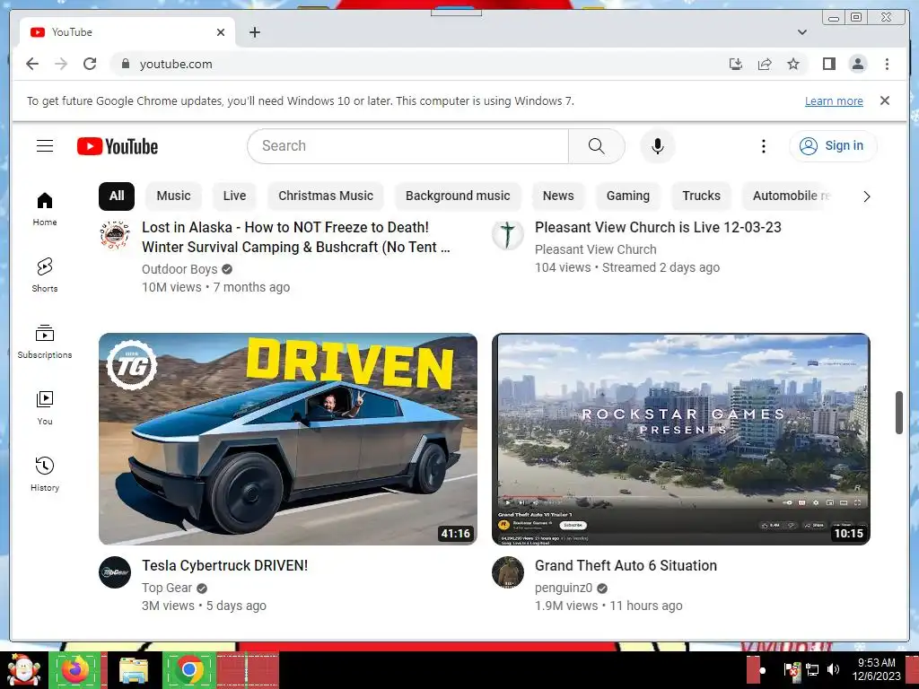The image size is (919, 689).
Task: Show more category chips with right arrow
Action: [x=866, y=196]
